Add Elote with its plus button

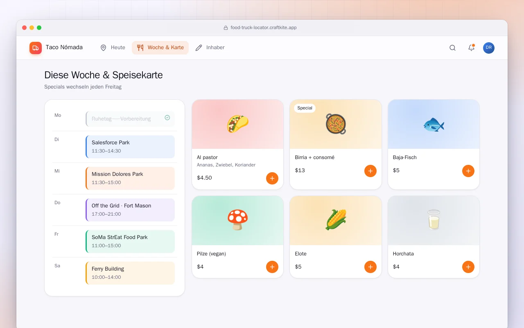(x=370, y=267)
